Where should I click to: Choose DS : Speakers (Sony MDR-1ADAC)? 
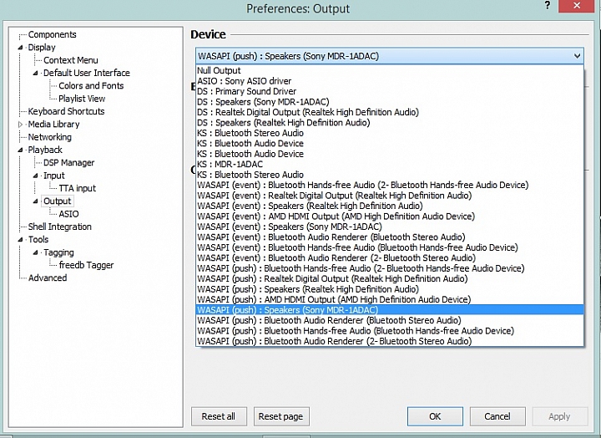coord(390,102)
